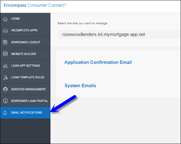Open SERVICES MANAGEMENT menu entry
Screen dimensions: 181x144
coord(25,89)
